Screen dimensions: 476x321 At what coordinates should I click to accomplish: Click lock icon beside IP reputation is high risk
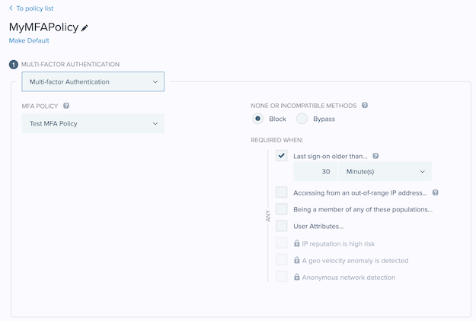pos(297,243)
